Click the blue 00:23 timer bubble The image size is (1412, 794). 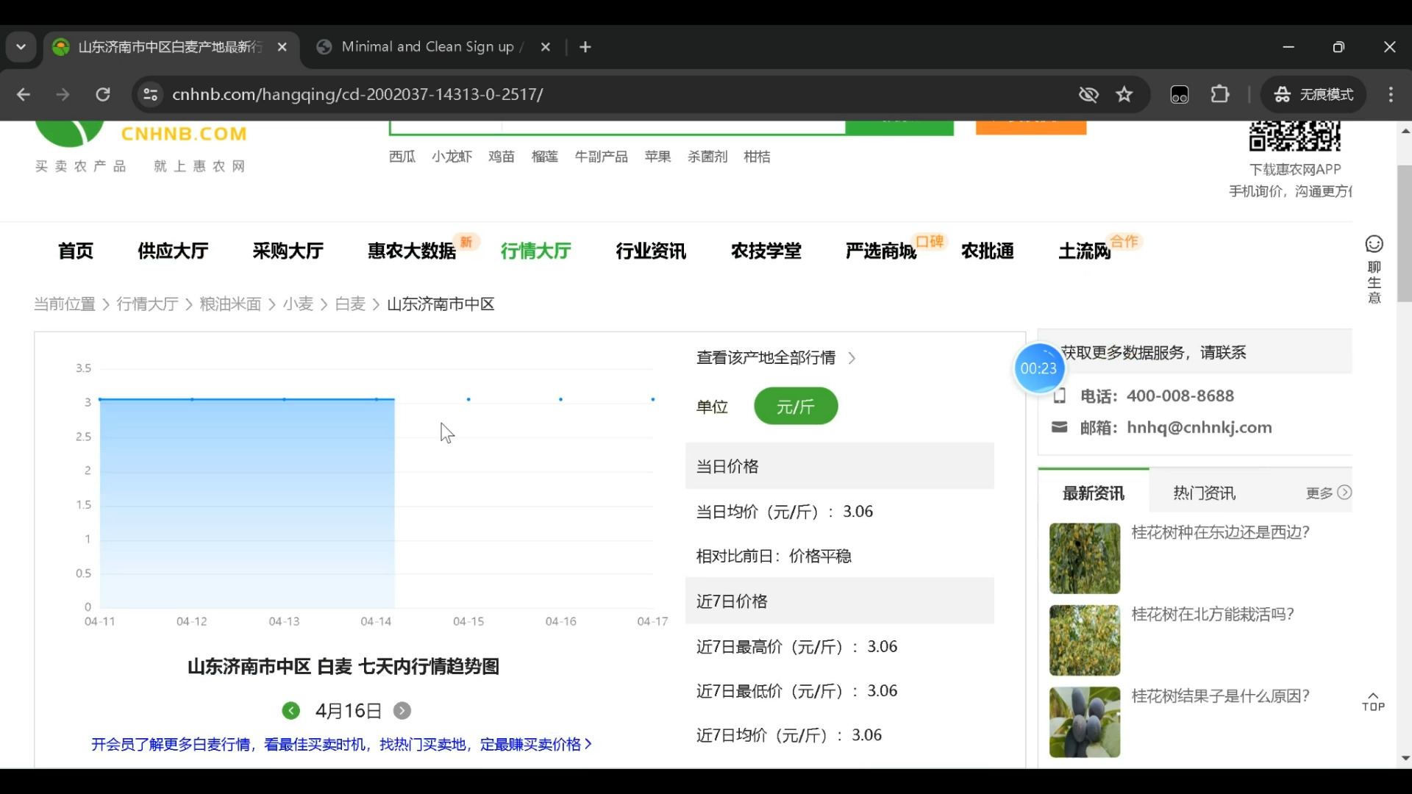[1038, 368]
